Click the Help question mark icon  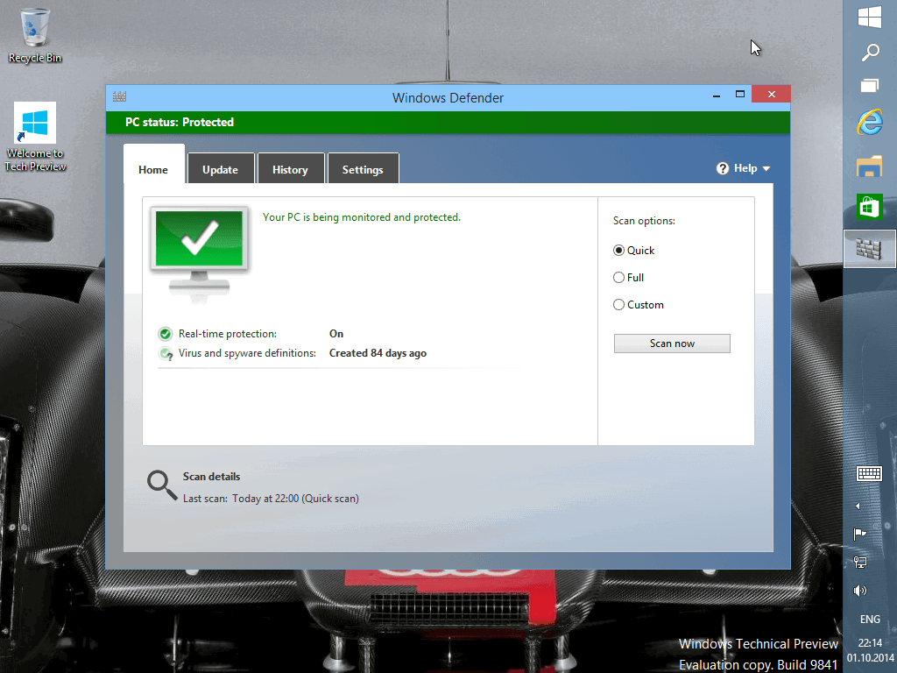722,167
